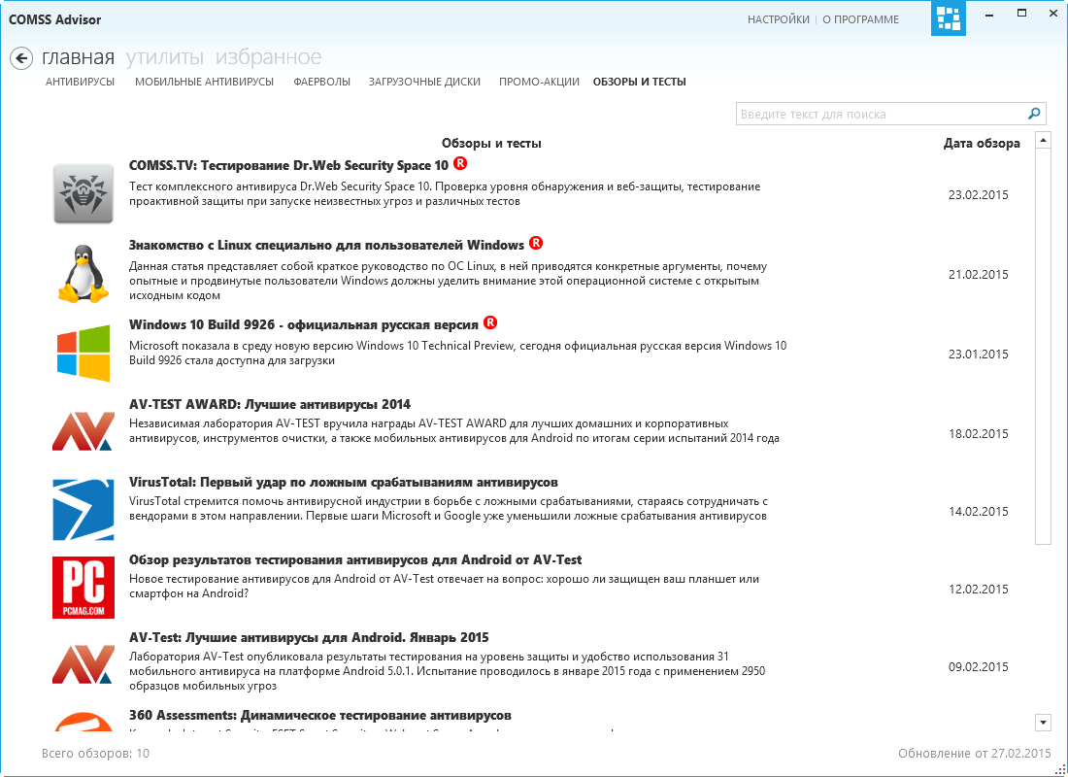Click the Дата обзора column header
This screenshot has width=1068, height=777.
pos(982,143)
